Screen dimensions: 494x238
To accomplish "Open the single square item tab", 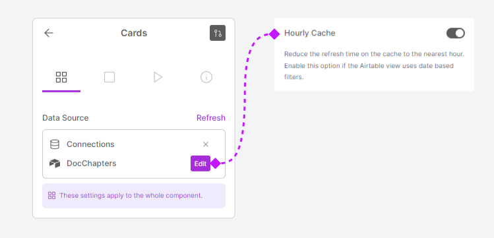I will click(x=109, y=77).
